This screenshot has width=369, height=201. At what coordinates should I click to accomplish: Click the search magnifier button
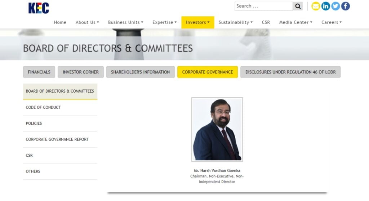pos(298,6)
